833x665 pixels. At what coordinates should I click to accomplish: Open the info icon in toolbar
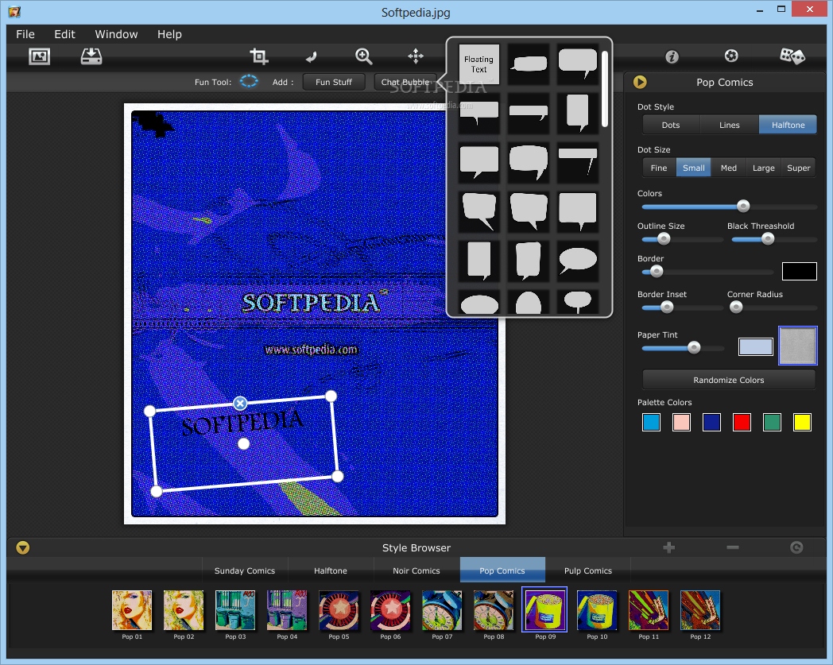click(x=672, y=56)
